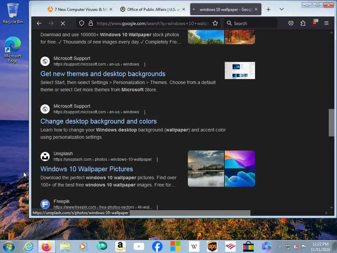Save page to Pocket
337x253 pixels.
click(x=291, y=23)
